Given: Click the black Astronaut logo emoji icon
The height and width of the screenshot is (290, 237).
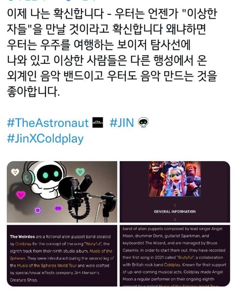Looking at the screenshot, I should pyautogui.click(x=98, y=123).
